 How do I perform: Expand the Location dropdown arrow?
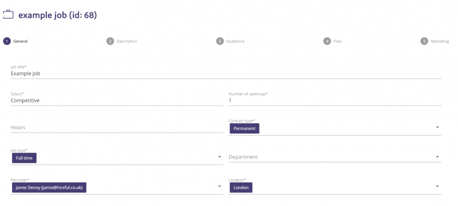point(437,186)
